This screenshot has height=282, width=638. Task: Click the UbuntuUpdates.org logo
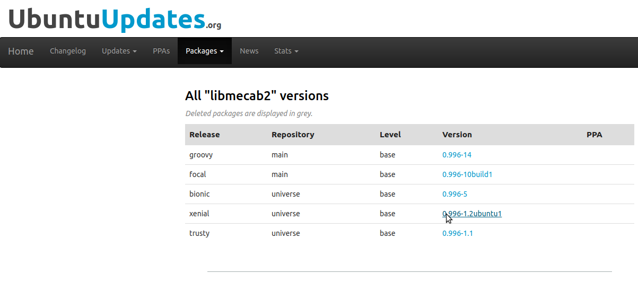[x=115, y=18]
